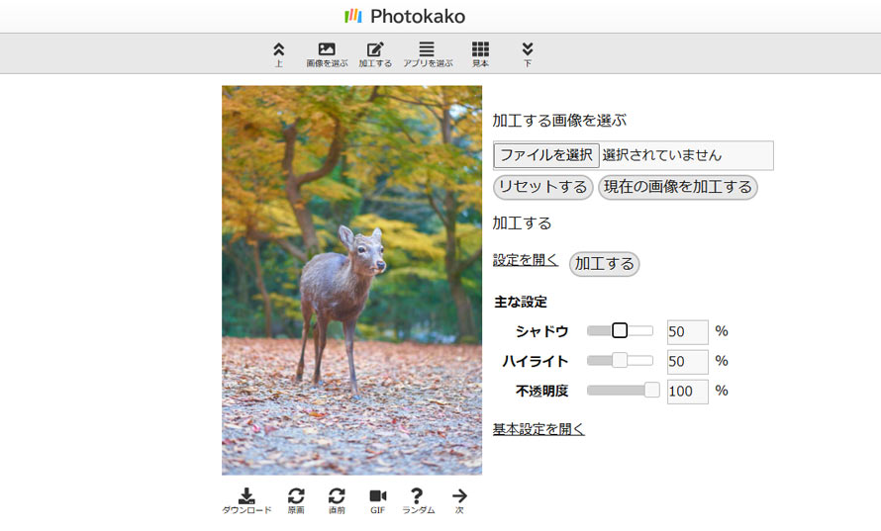Go to next with 次 arrow

coord(459,500)
